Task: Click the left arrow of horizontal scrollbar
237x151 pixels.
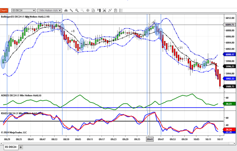Action: point(1,143)
